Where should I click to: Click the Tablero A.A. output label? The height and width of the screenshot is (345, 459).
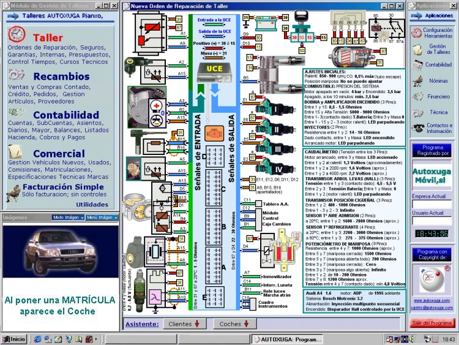275,204
